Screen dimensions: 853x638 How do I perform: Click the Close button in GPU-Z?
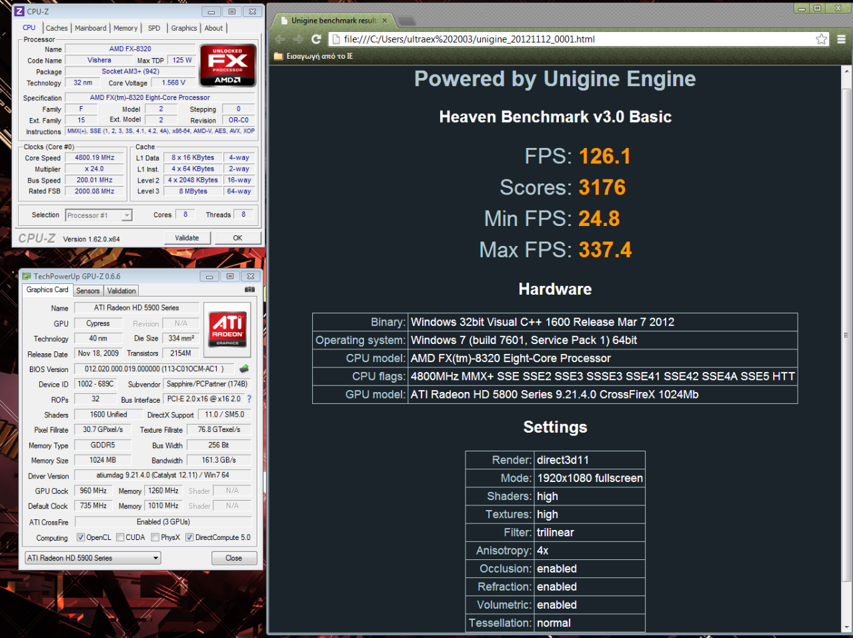point(233,558)
